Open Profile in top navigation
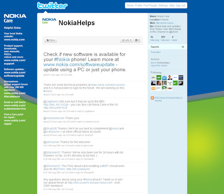Screen dimensions: 224x194 (139, 6)
